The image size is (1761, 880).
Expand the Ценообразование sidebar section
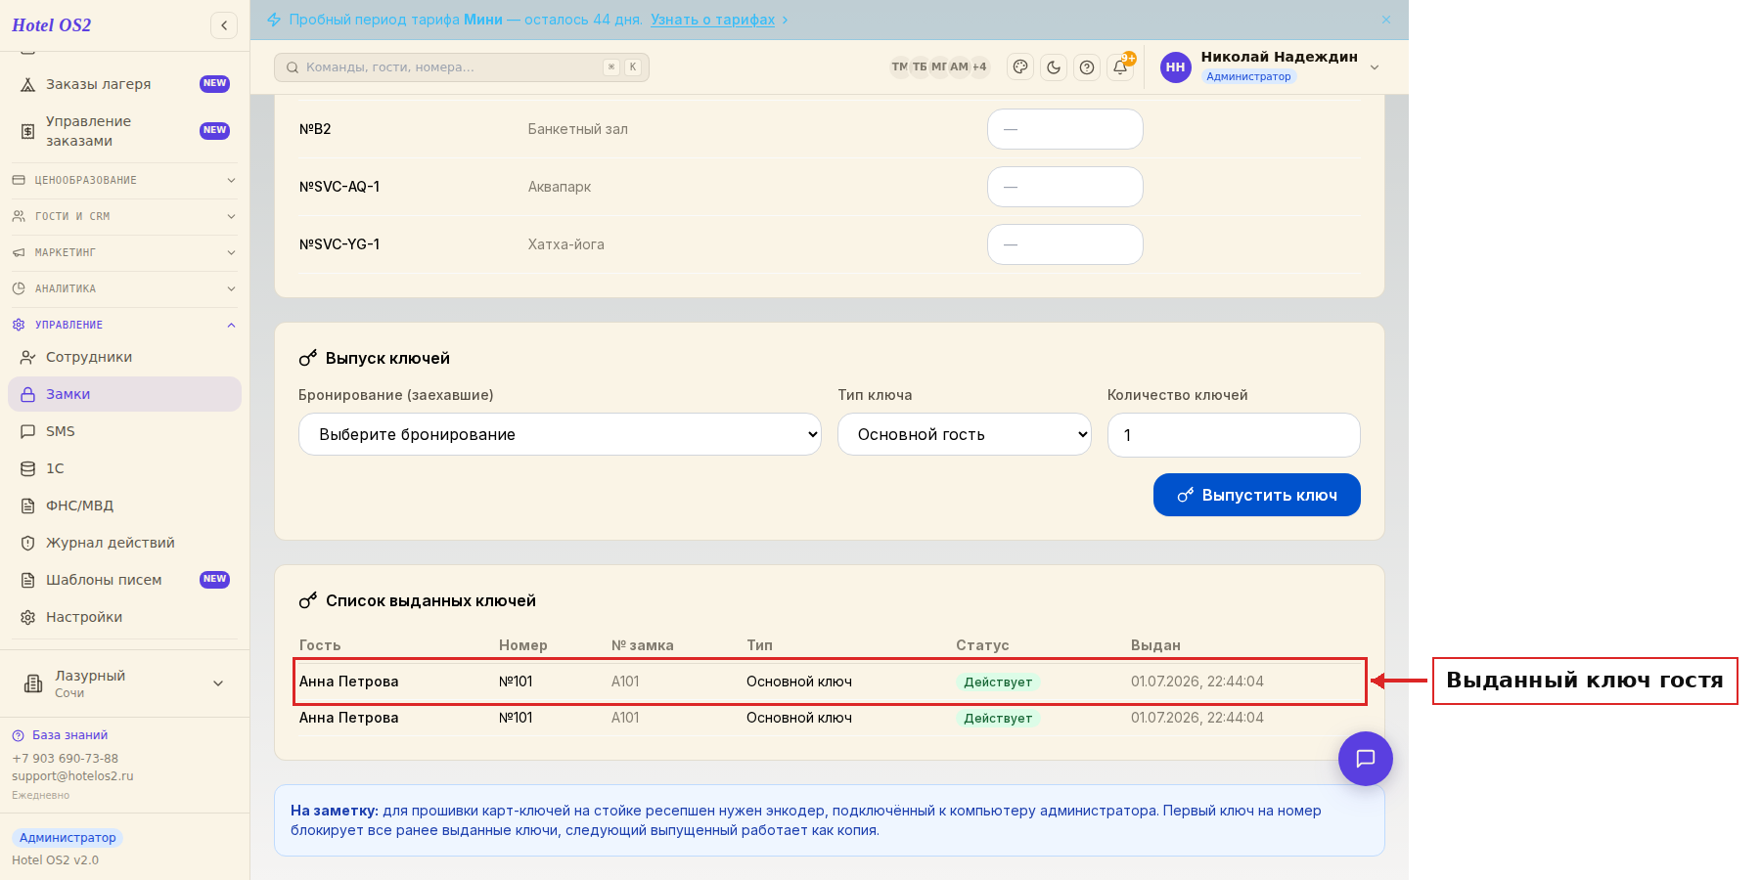[124, 180]
